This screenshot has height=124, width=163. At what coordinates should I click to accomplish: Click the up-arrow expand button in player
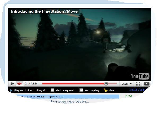coord(147,84)
